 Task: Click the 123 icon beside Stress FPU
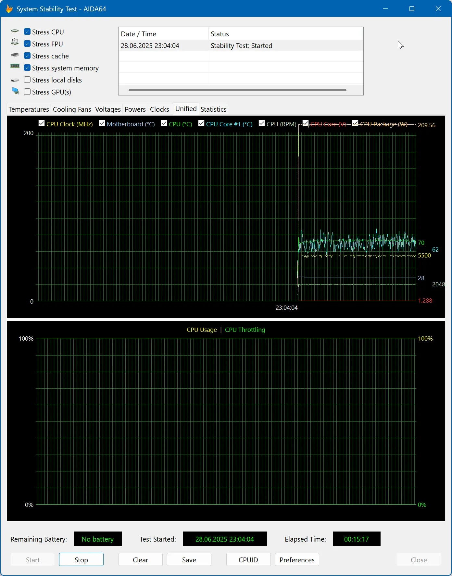(x=15, y=42)
